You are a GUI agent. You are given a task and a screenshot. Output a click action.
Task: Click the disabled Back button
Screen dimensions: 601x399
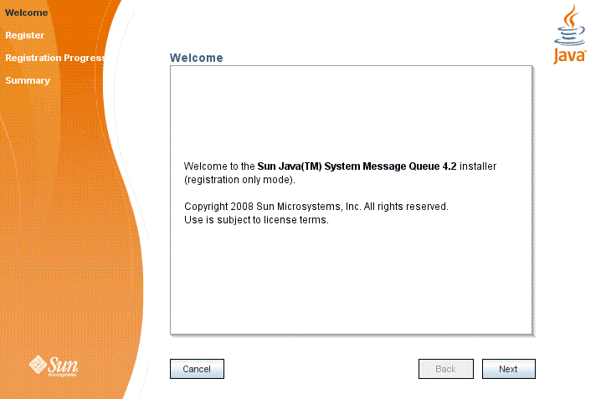click(445, 369)
